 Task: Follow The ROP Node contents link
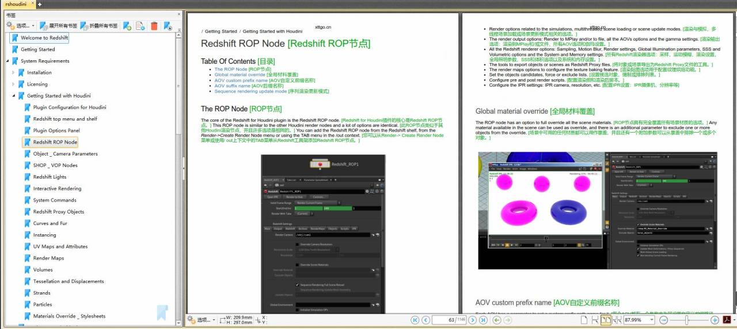coord(231,69)
